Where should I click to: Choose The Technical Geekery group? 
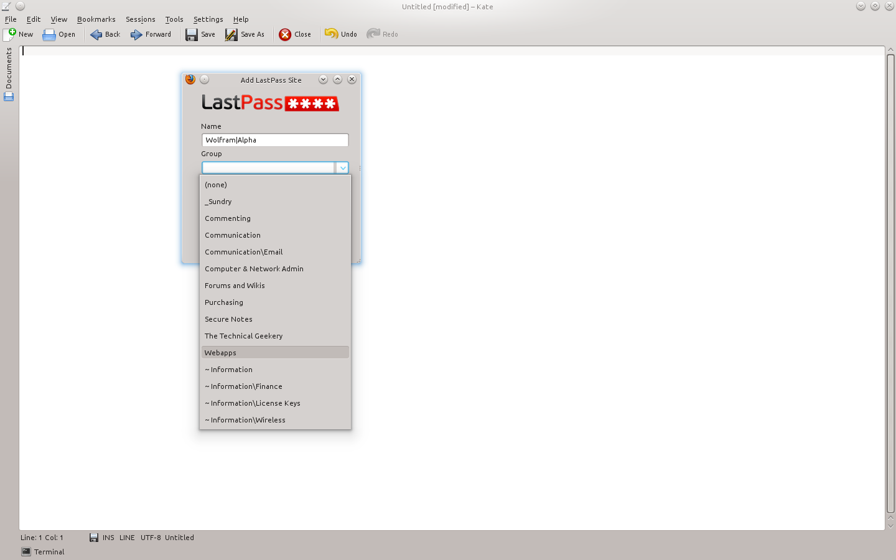(275, 336)
